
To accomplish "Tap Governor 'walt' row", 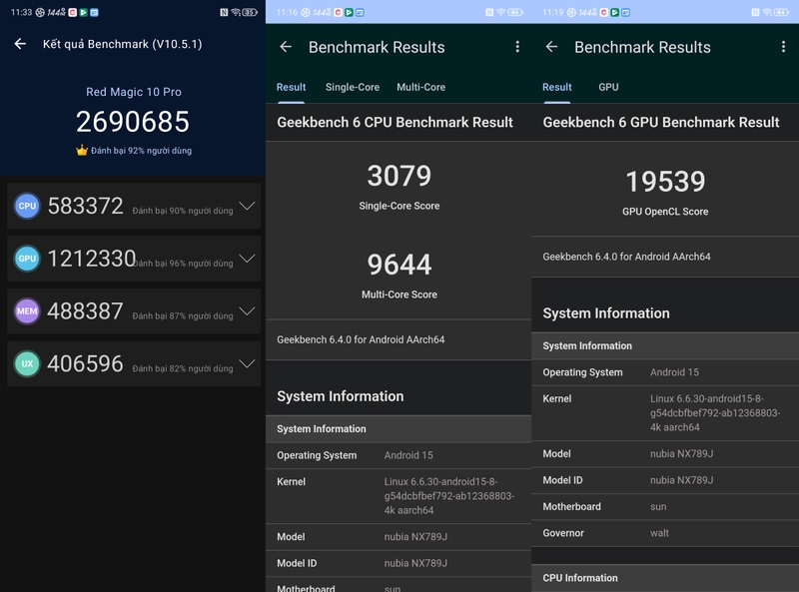I will [x=665, y=533].
